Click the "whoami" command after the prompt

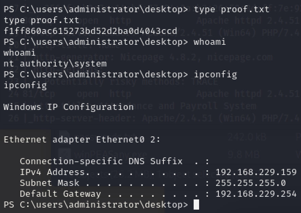[x=210, y=42]
